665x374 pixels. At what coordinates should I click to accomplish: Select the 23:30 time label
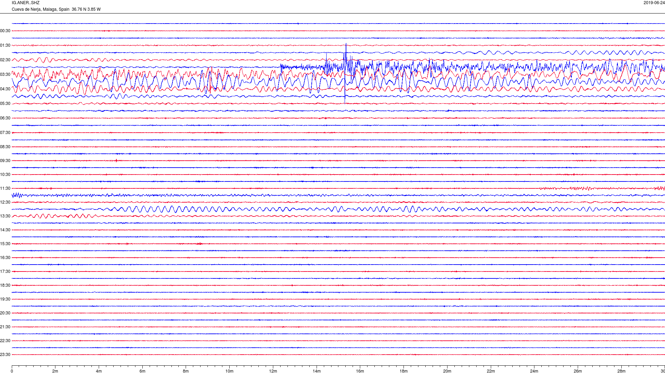coord(5,355)
